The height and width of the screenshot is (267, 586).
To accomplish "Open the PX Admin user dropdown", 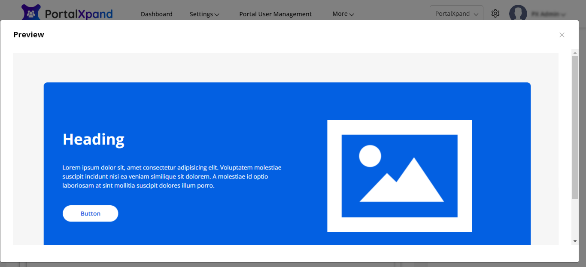I will [x=548, y=14].
